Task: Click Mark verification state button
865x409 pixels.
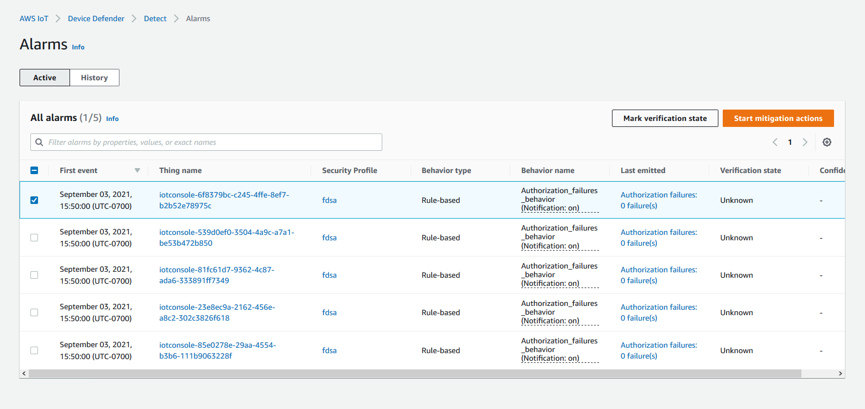Action: click(665, 118)
